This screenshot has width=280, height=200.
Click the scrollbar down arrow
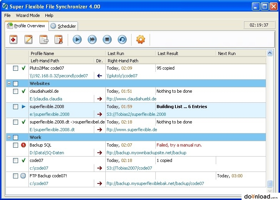[x=270, y=191]
